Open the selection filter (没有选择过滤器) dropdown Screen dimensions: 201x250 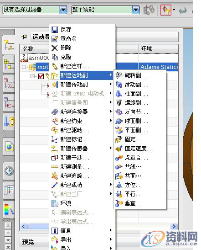pos(63,10)
